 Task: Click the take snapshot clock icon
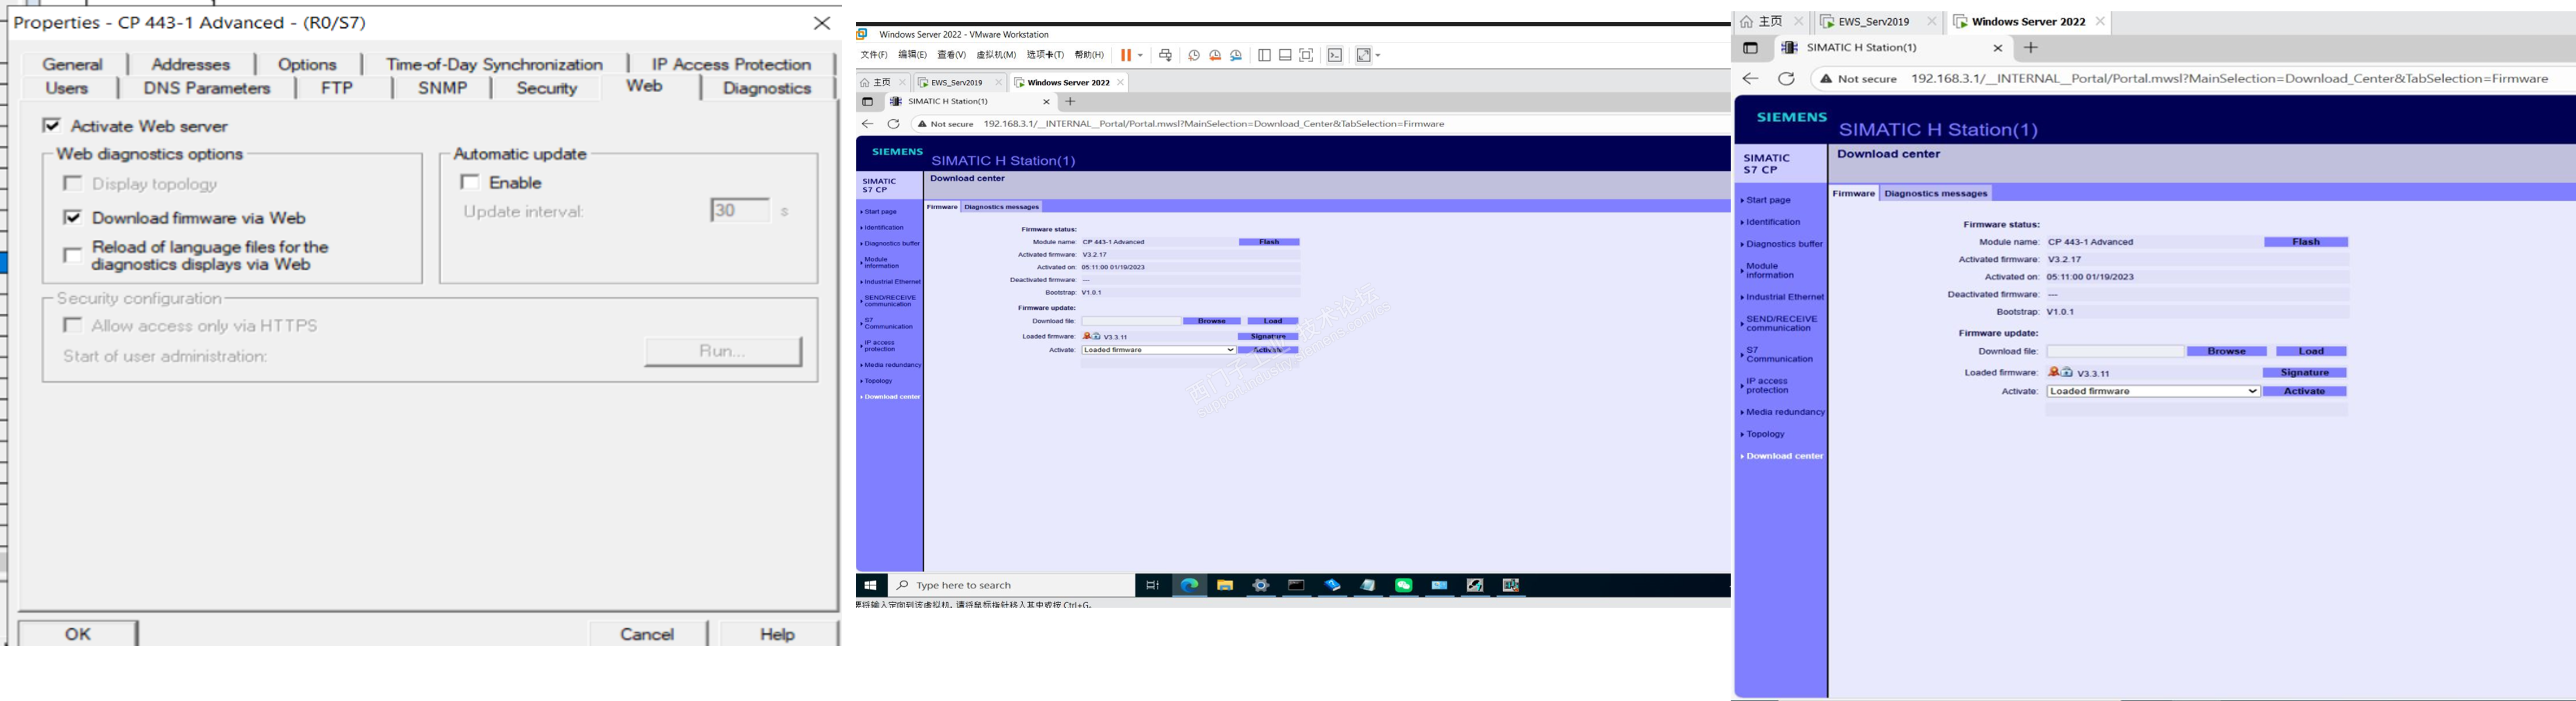1194,56
